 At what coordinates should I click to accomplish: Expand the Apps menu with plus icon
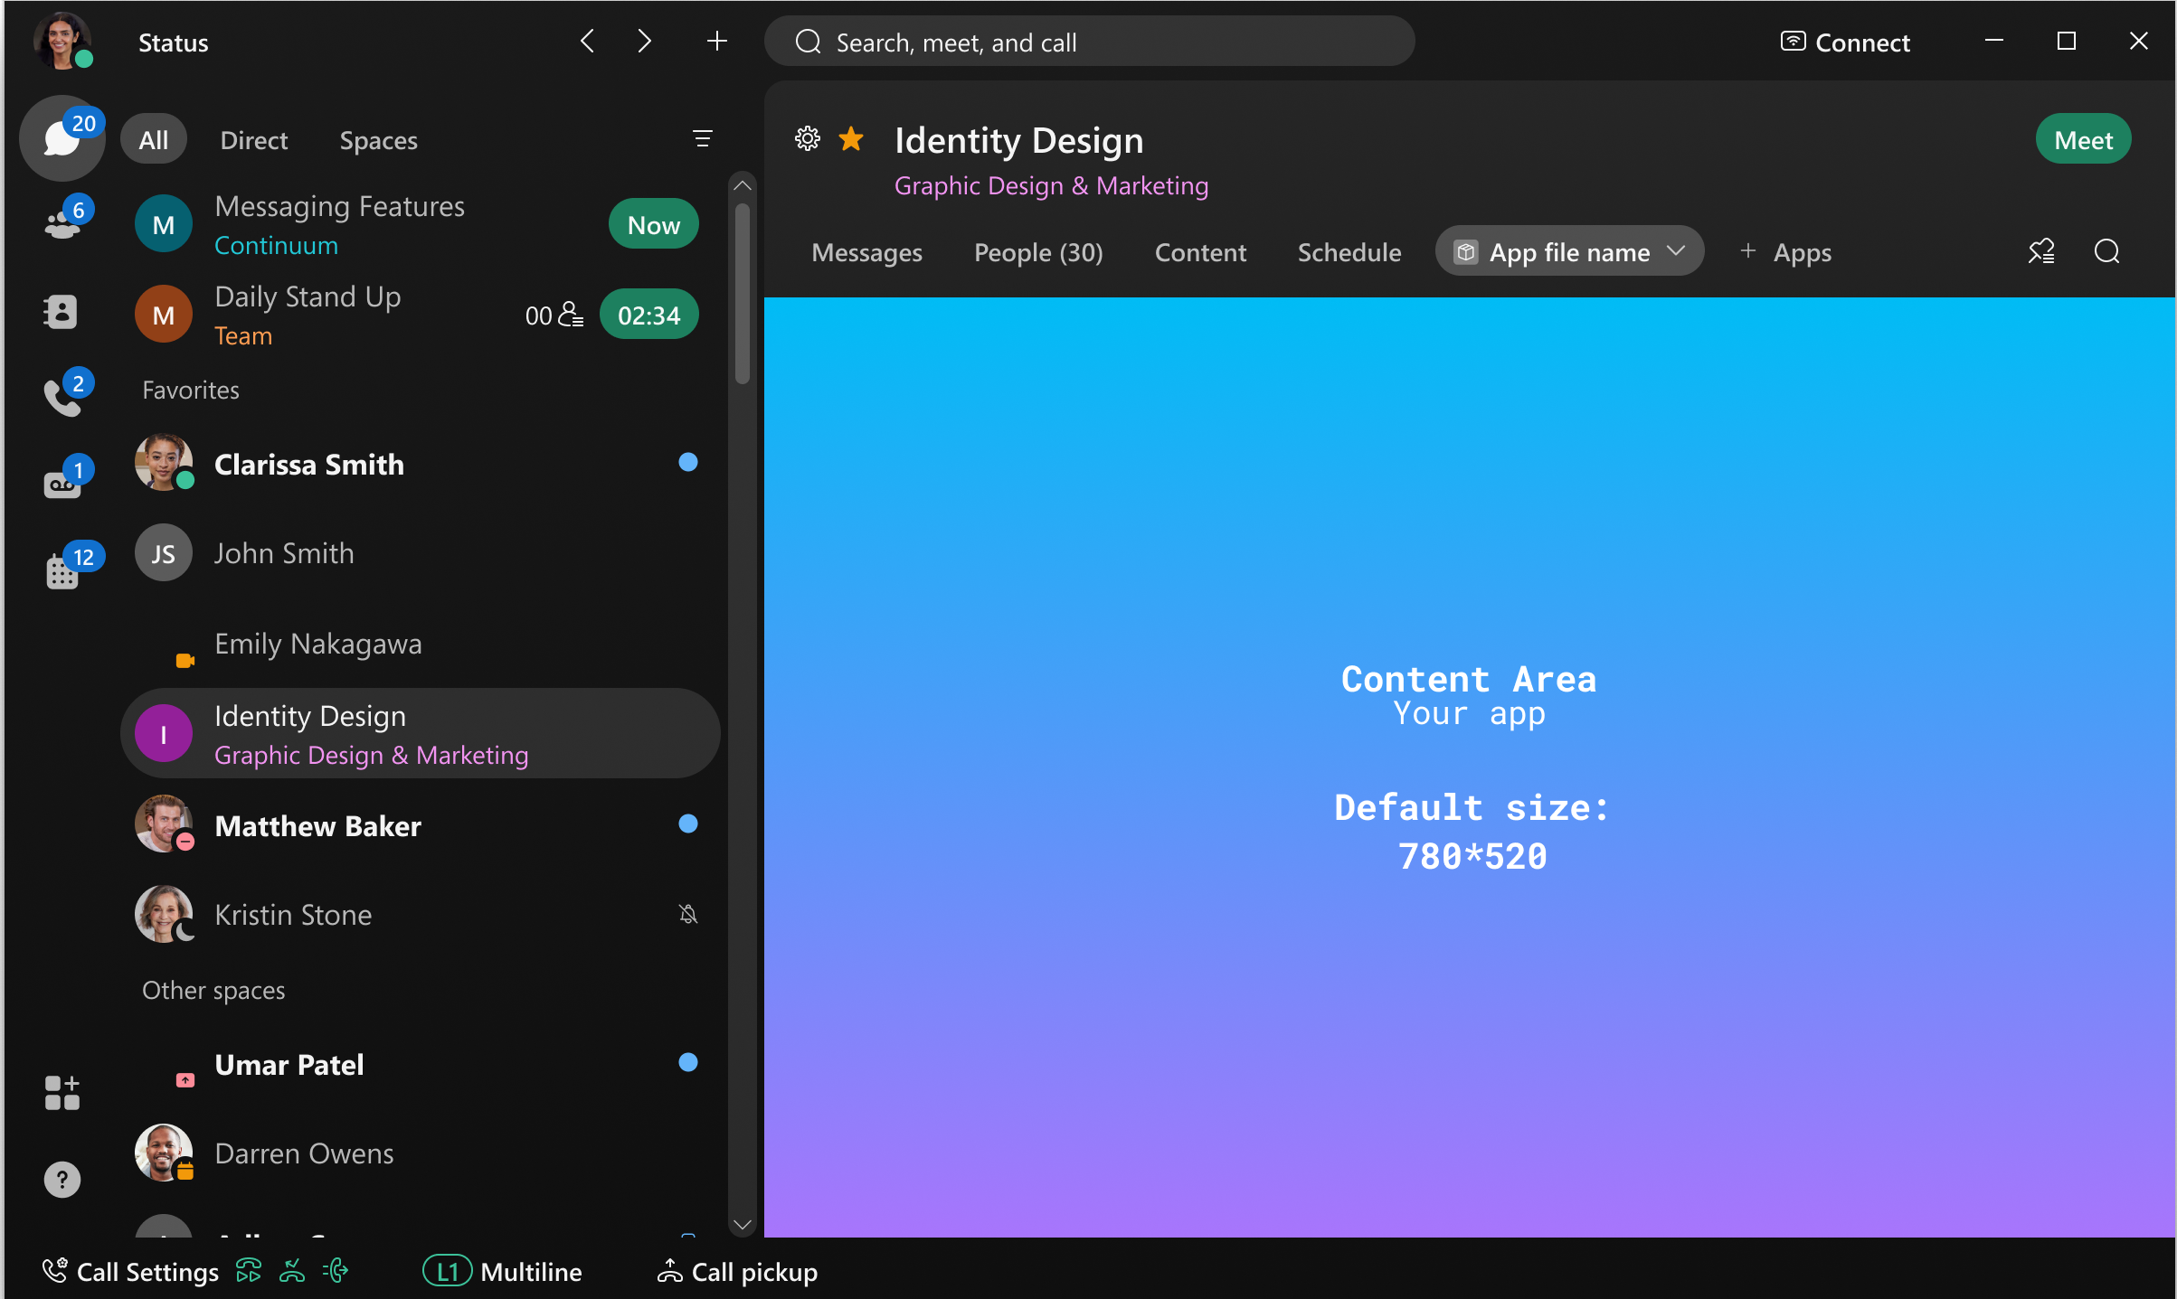coord(1783,252)
